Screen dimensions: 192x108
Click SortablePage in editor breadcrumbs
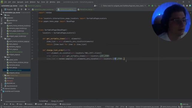tap(43, 101)
